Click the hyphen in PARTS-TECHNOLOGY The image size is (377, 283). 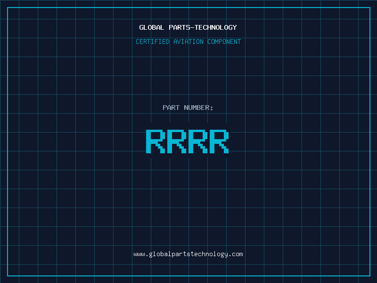tap(192, 27)
